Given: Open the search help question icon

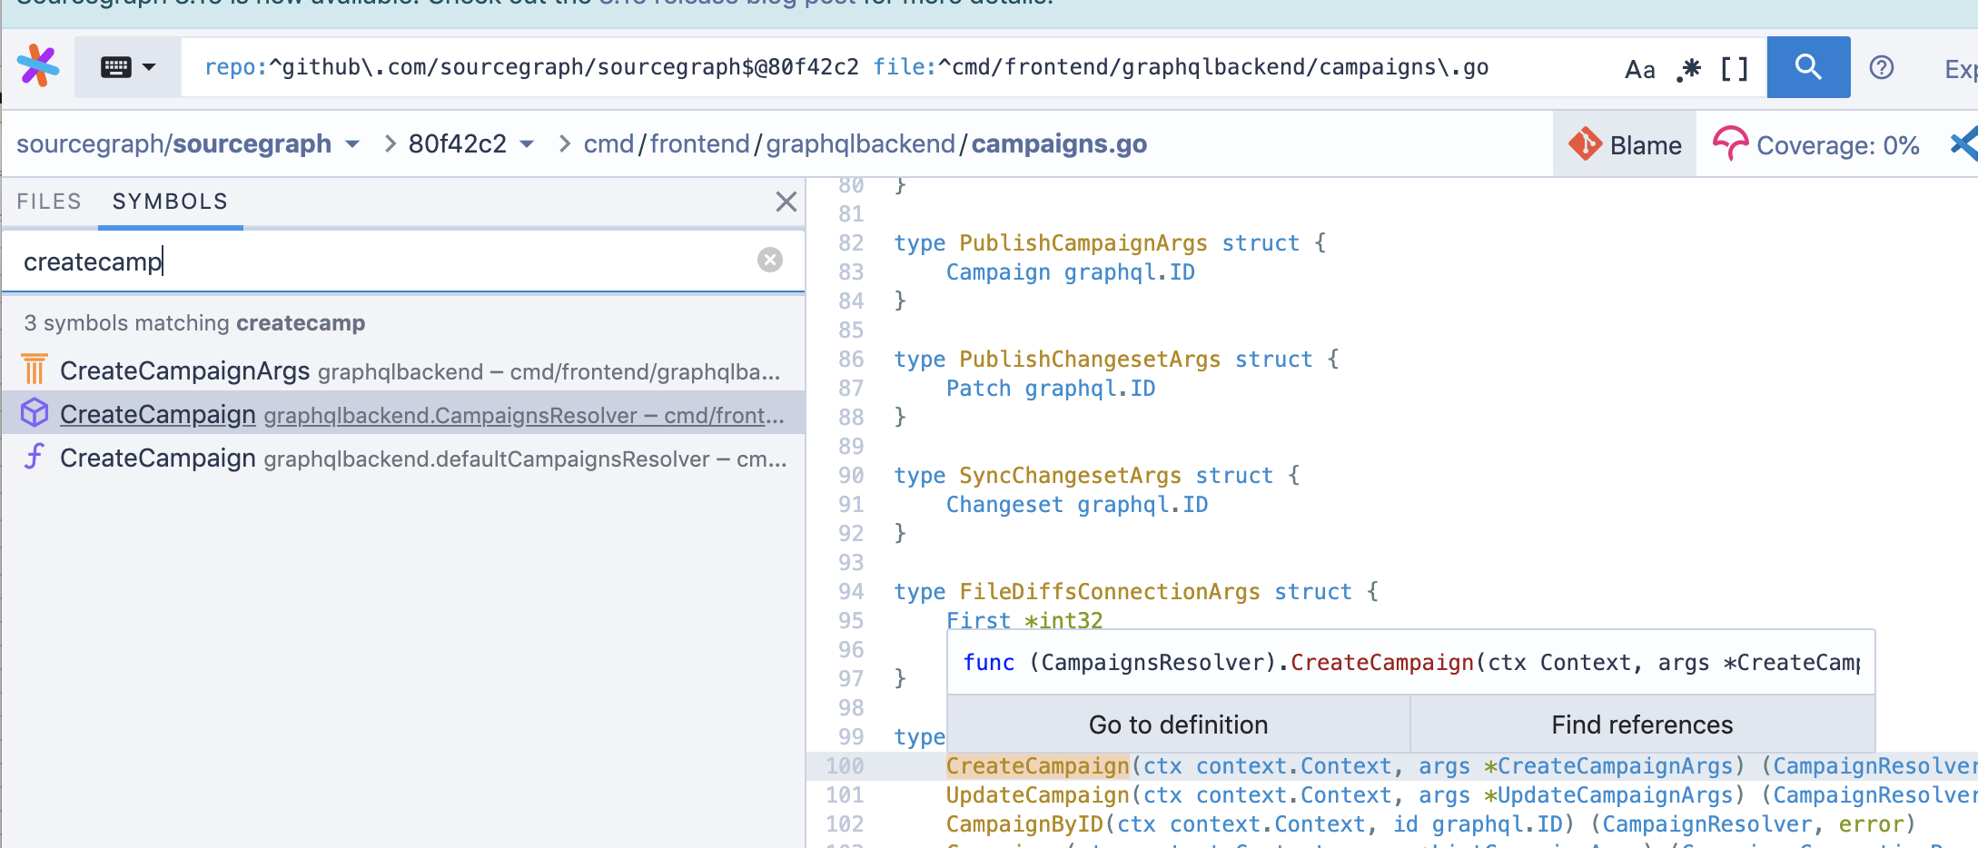Looking at the screenshot, I should (x=1882, y=68).
